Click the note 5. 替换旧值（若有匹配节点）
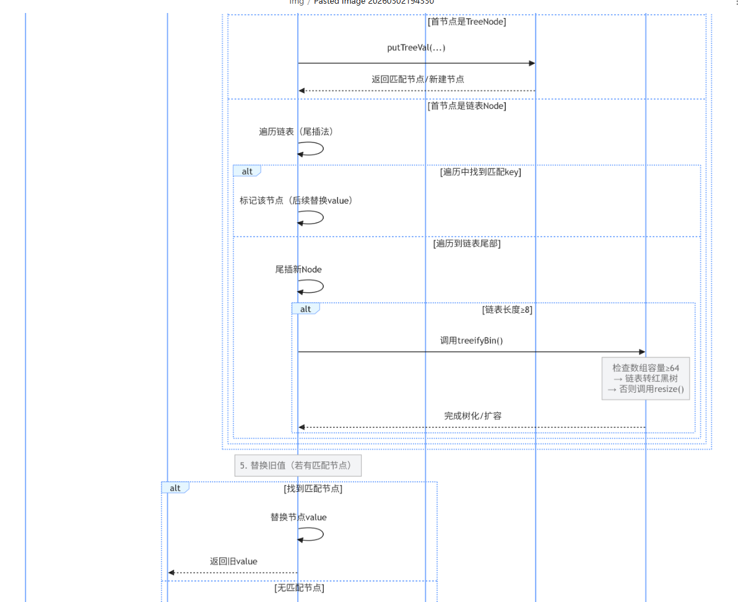Image resolution: width=738 pixels, height=602 pixels. click(x=298, y=466)
